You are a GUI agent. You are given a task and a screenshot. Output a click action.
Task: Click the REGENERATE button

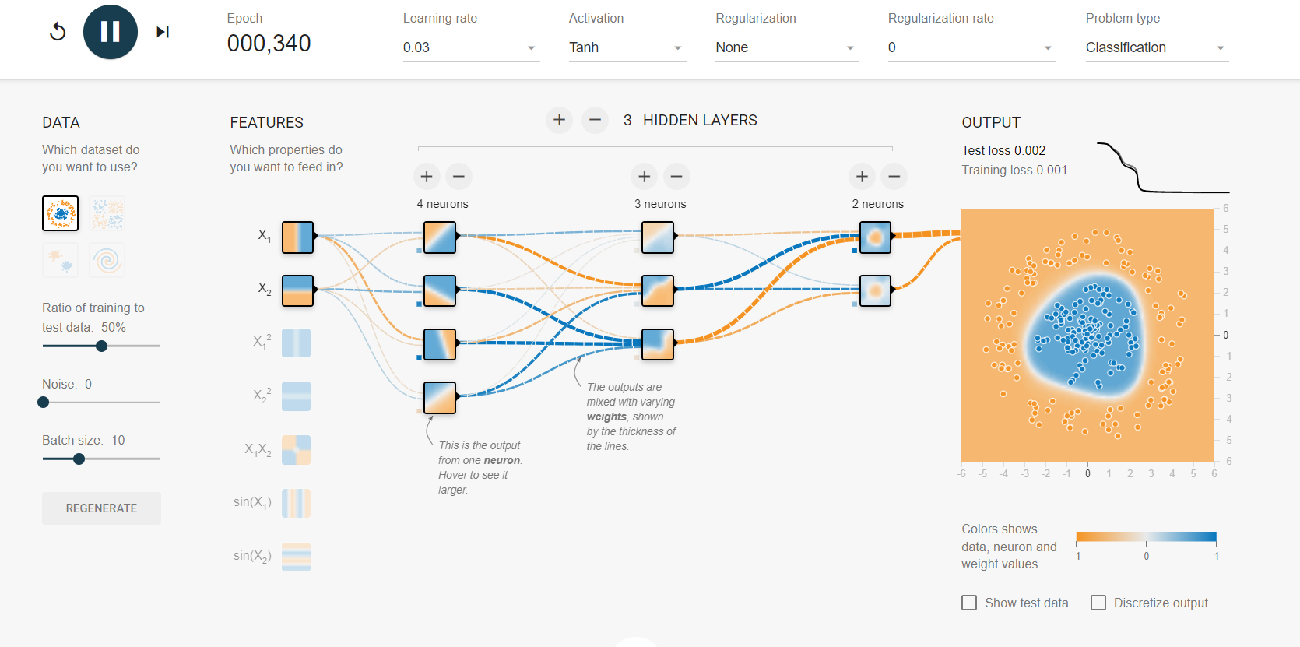coord(101,508)
